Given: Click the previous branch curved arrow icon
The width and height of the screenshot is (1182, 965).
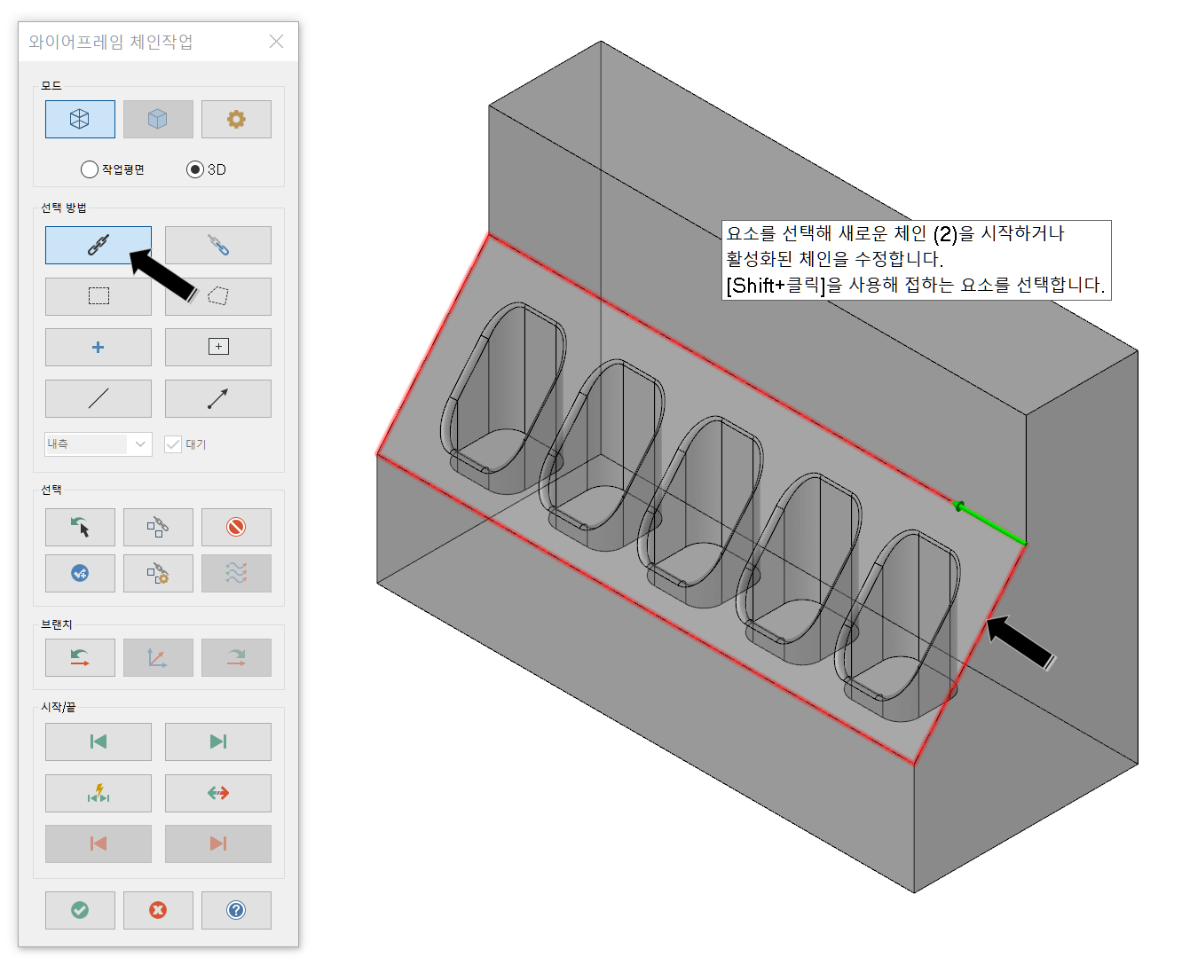Looking at the screenshot, I should [80, 658].
